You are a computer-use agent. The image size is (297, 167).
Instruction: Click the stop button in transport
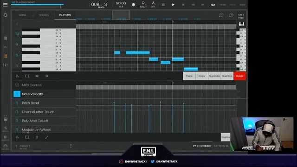tap(163, 5)
